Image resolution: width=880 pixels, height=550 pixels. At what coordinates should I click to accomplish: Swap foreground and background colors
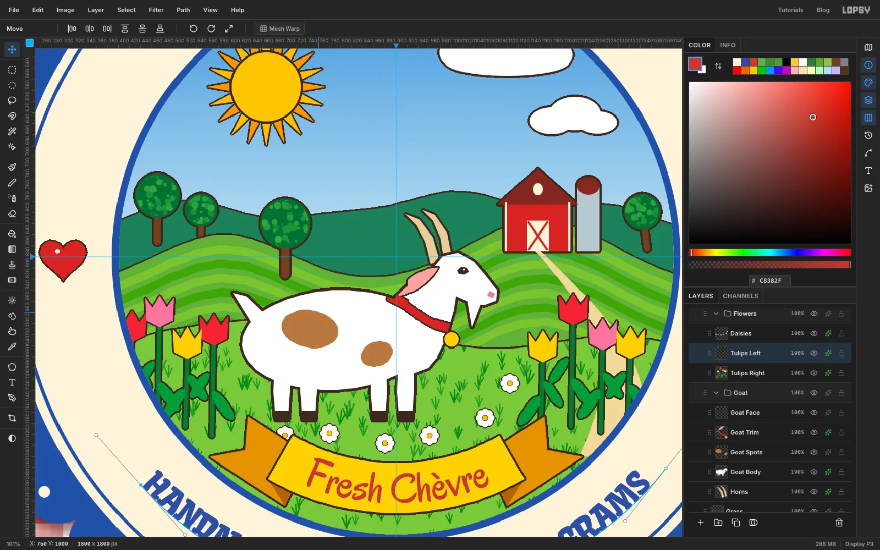[x=718, y=66]
